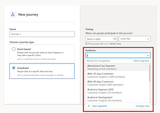The height and width of the screenshot is (113, 160).
Task: Click 'Customer Insights (600 members)' text
Action: [105, 85]
